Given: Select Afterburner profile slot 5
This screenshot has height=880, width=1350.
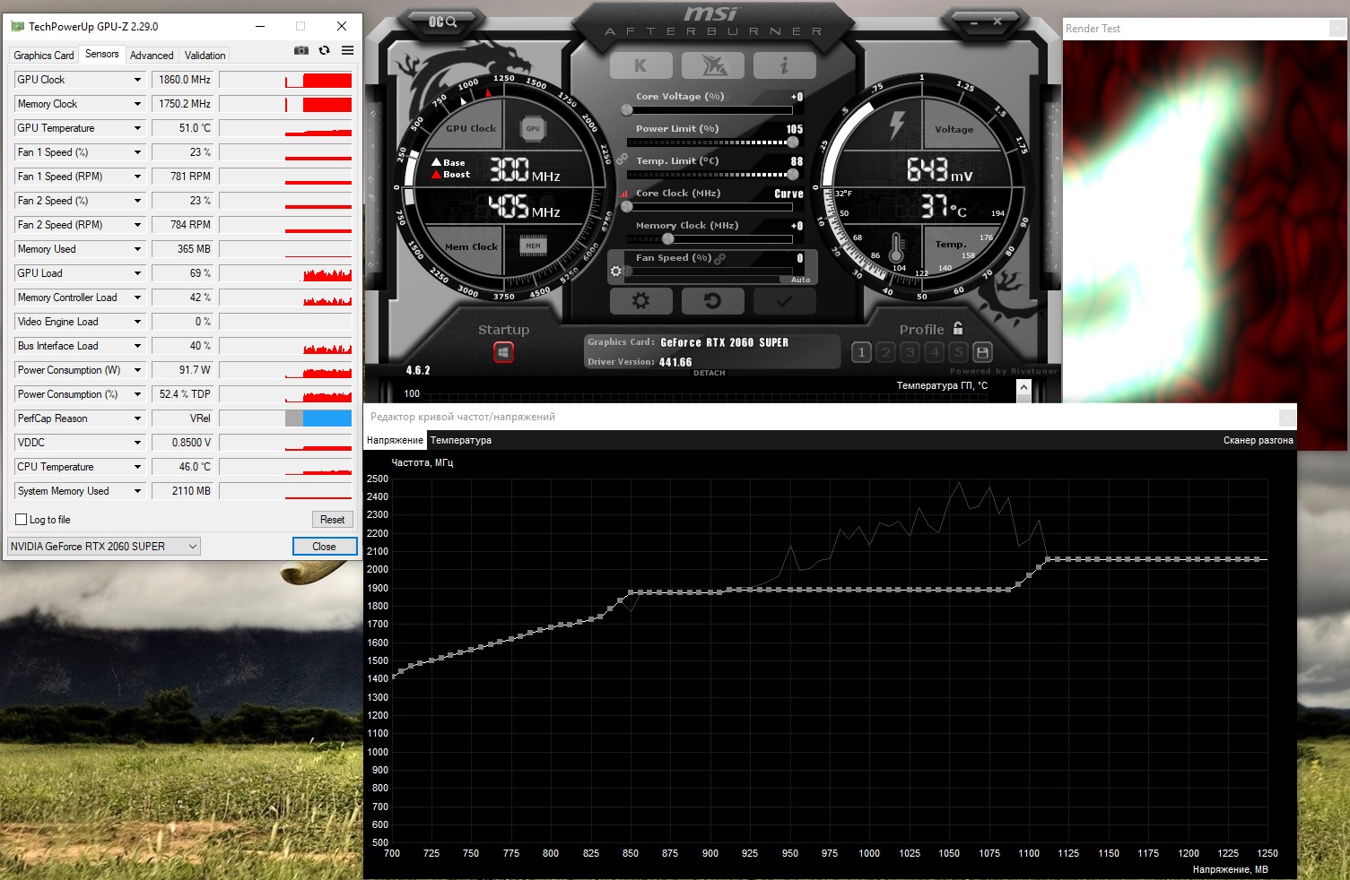Looking at the screenshot, I should point(959,352).
